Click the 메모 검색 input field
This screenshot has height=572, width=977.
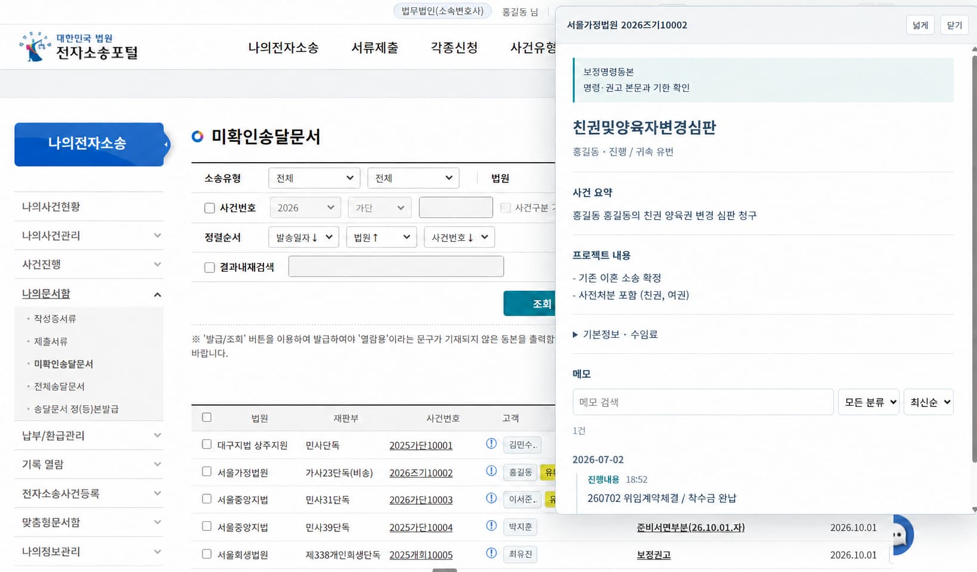pyautogui.click(x=703, y=402)
